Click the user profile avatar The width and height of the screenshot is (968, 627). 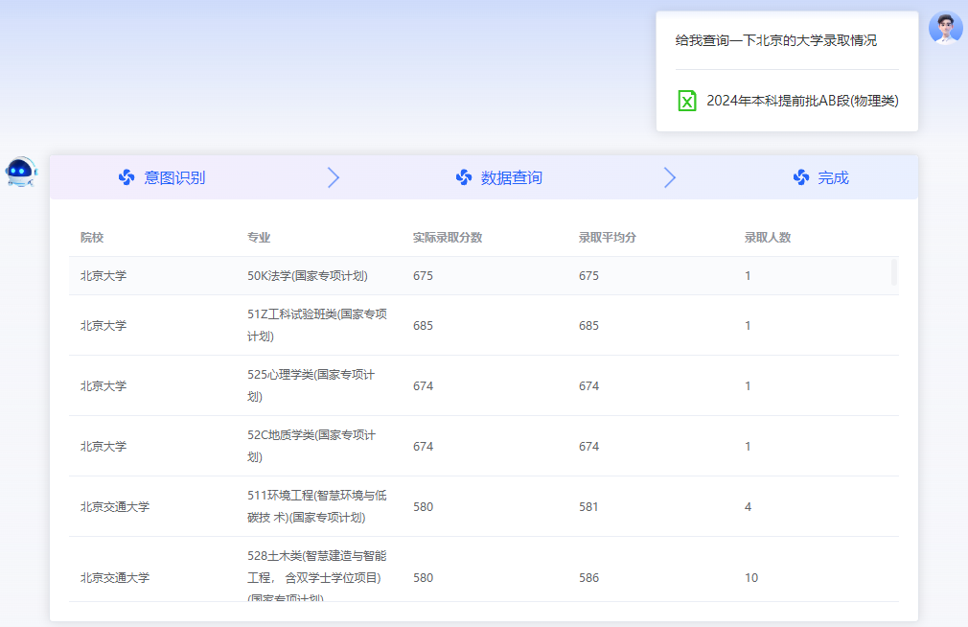(945, 28)
